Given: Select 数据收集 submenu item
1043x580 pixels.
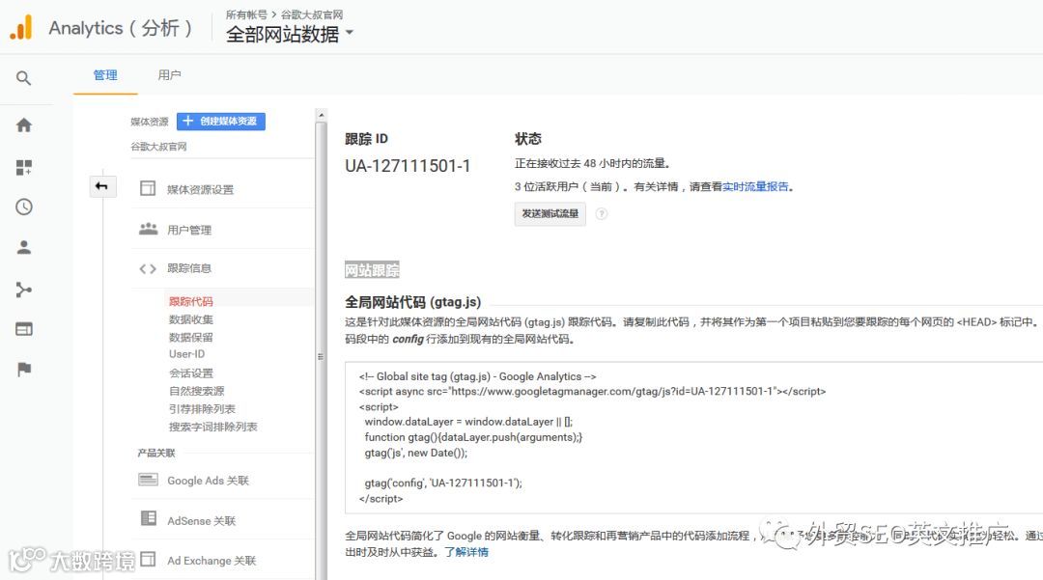Looking at the screenshot, I should point(191,319).
